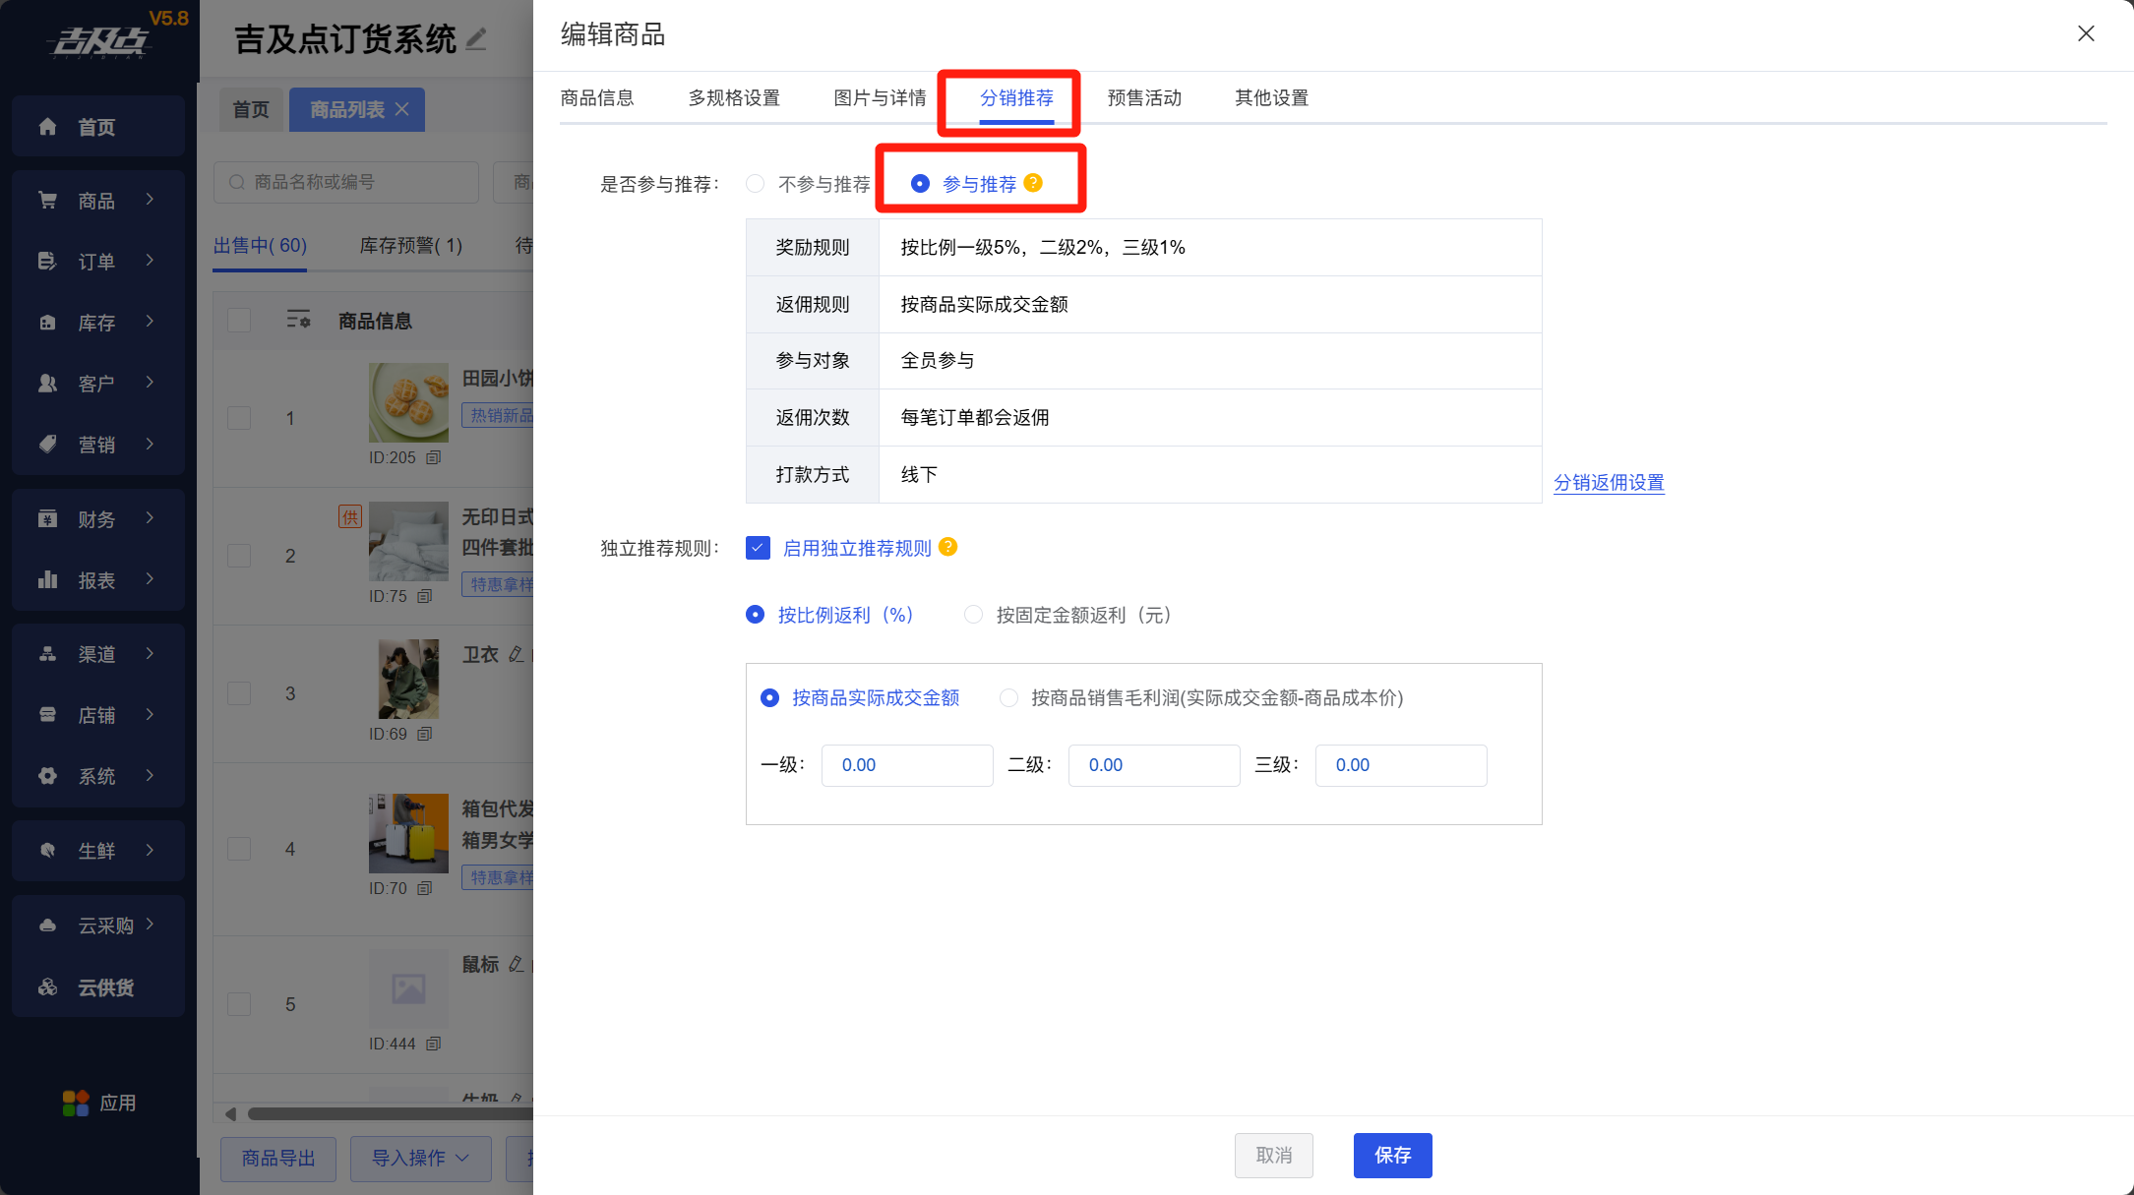Open the 分销返佣设置 link
The image size is (2134, 1195).
[1609, 483]
